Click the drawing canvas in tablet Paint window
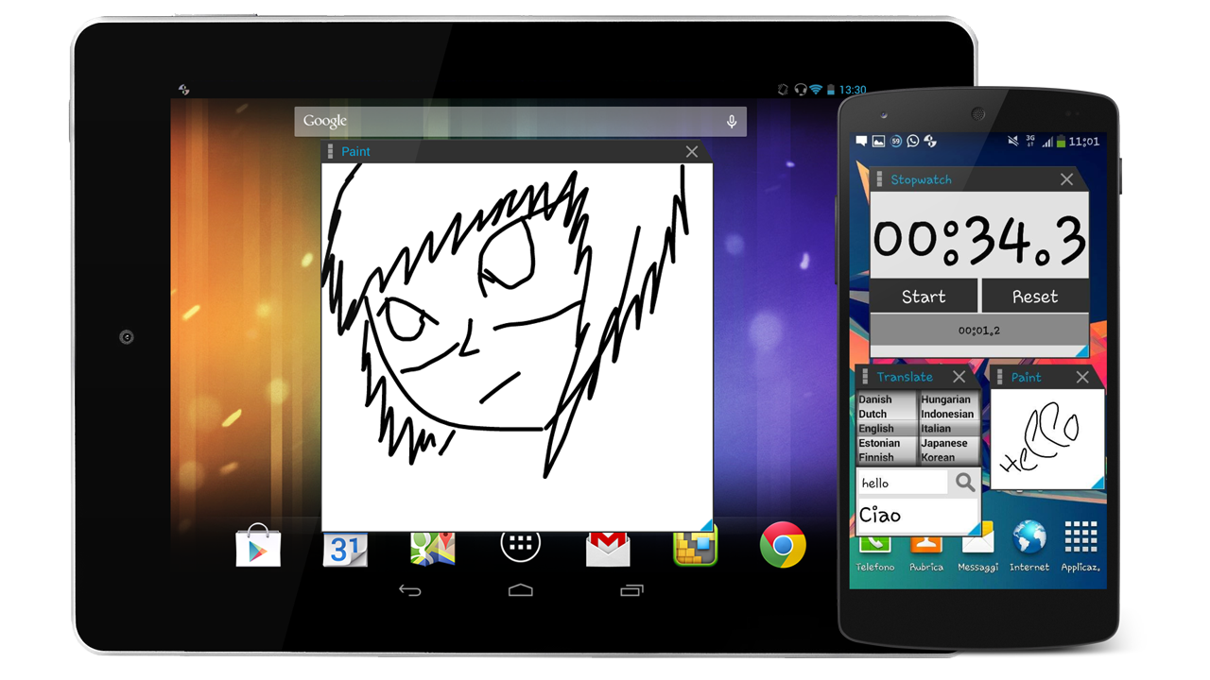Image resolution: width=1210 pixels, height=680 pixels. 517,347
